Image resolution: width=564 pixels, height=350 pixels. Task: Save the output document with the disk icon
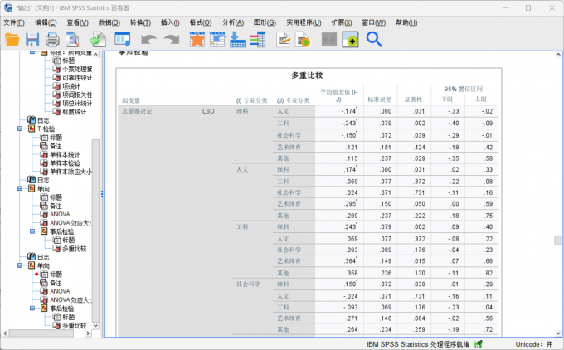point(32,39)
